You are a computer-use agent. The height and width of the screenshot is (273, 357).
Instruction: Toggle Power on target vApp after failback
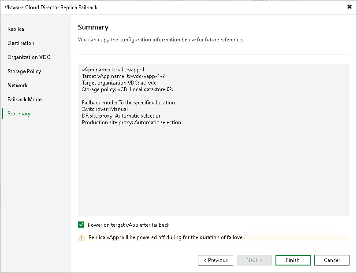tap(81, 225)
